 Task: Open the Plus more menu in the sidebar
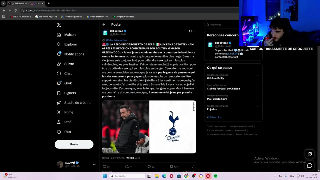[x=64, y=132]
